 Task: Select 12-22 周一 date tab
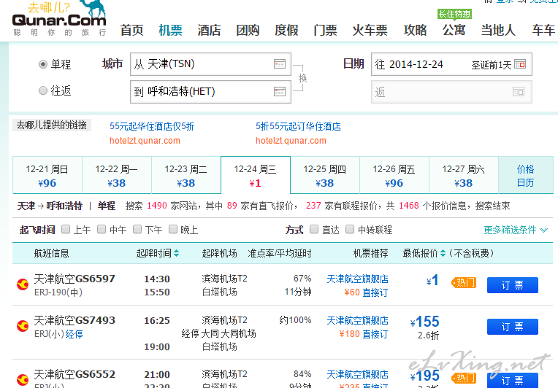pos(117,175)
